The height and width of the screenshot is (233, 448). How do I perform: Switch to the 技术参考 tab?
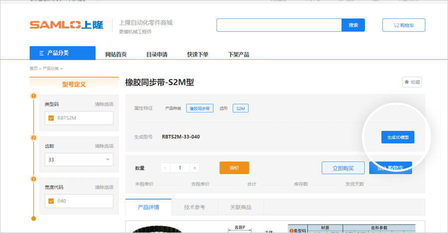[x=195, y=207]
